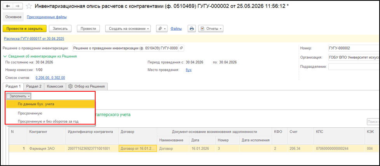Click the Записать button
This screenshot has width=380, height=166.
point(60,29)
